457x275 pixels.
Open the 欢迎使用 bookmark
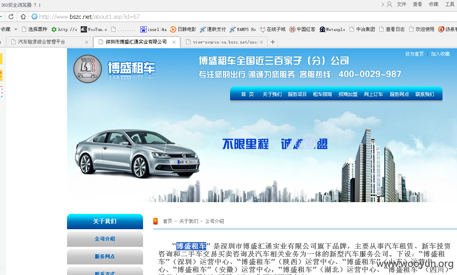422,29
